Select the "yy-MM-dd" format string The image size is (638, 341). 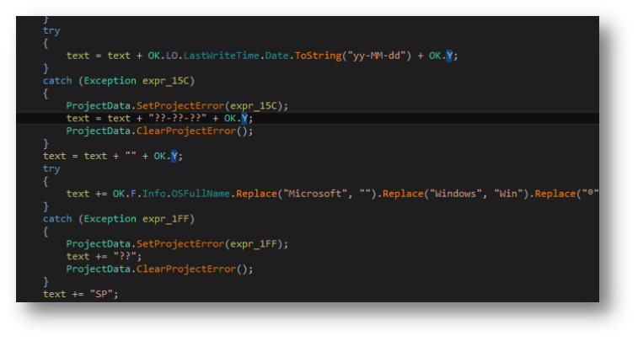click(377, 56)
